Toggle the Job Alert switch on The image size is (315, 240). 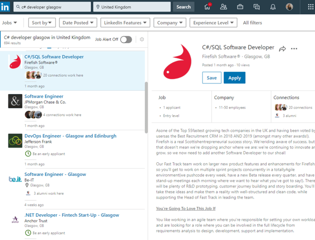tap(126, 39)
